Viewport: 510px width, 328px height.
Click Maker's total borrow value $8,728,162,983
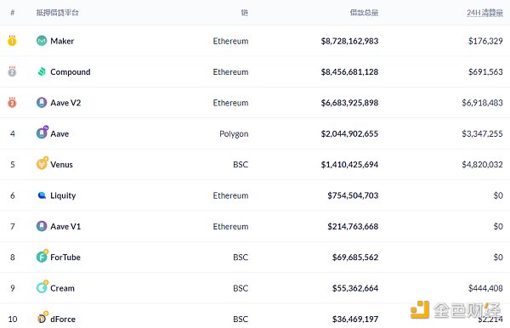(x=349, y=41)
